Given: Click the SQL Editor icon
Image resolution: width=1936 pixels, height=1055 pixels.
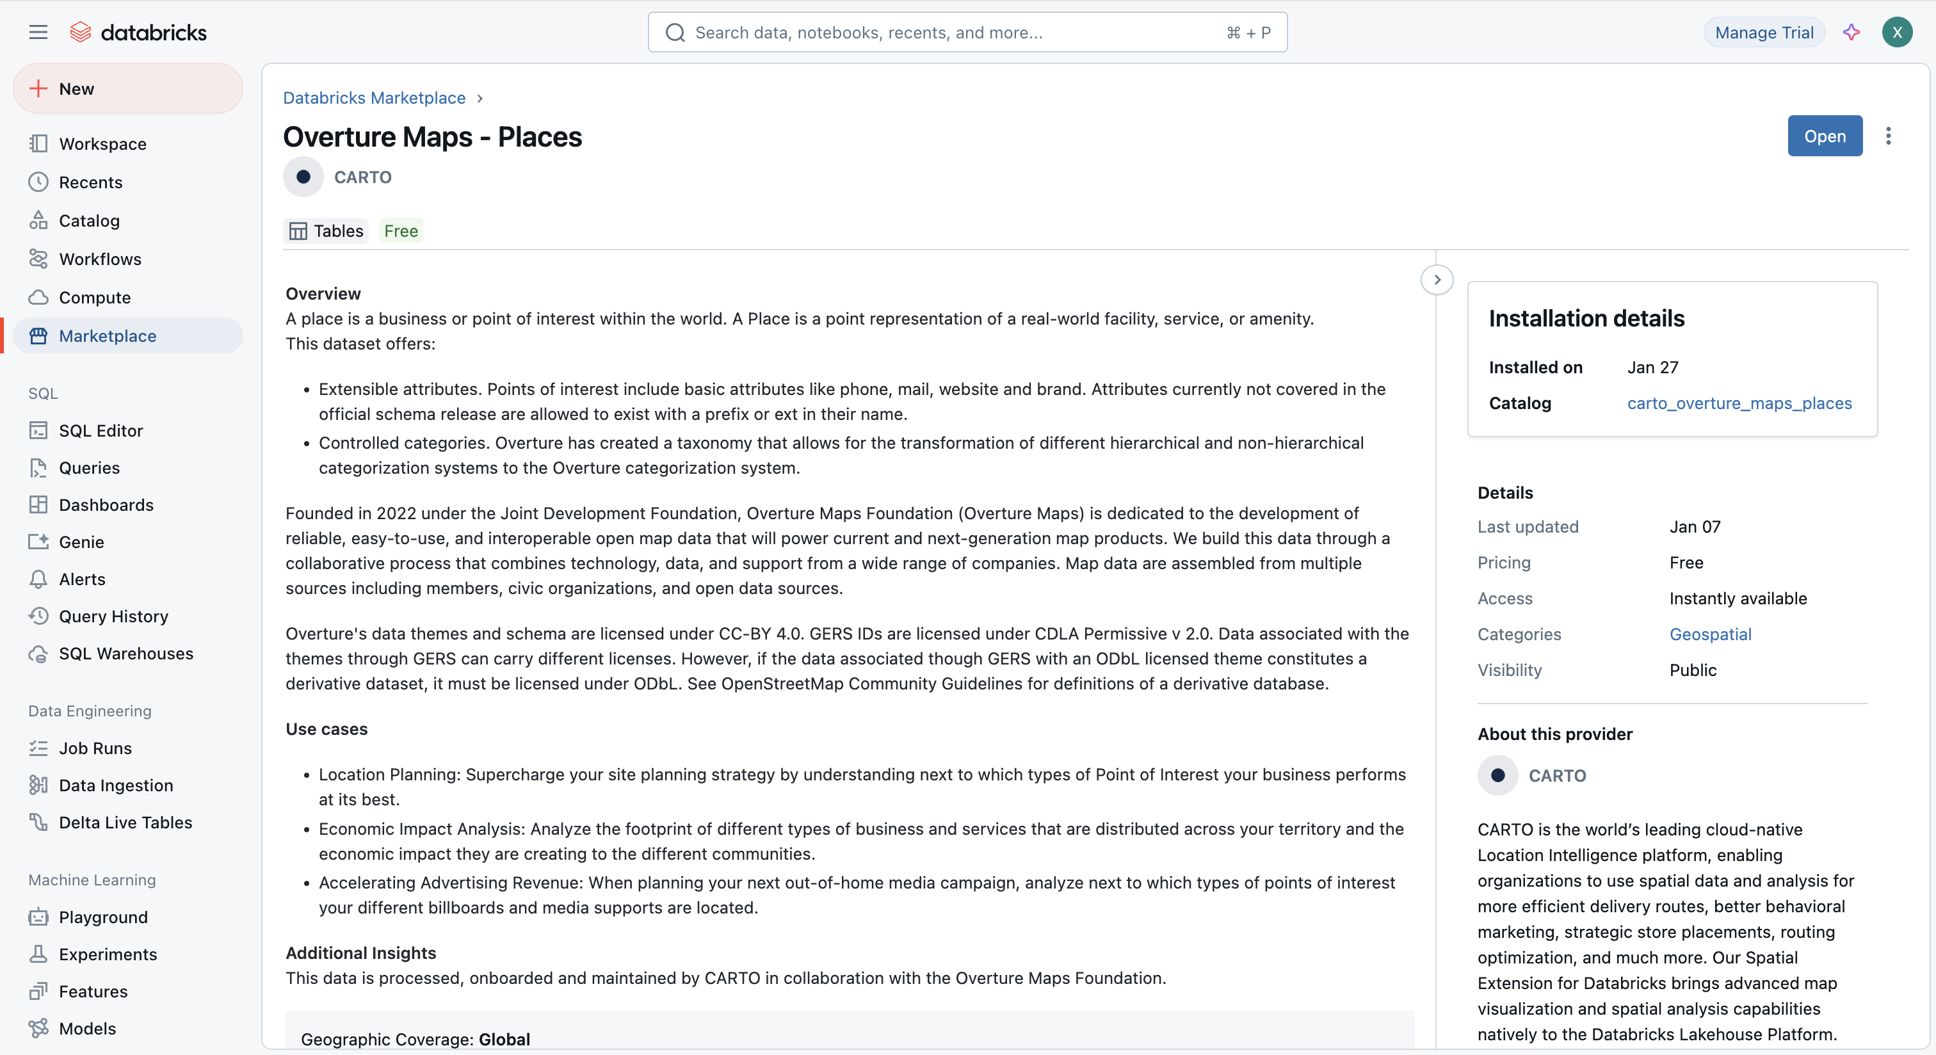Looking at the screenshot, I should [x=38, y=431].
